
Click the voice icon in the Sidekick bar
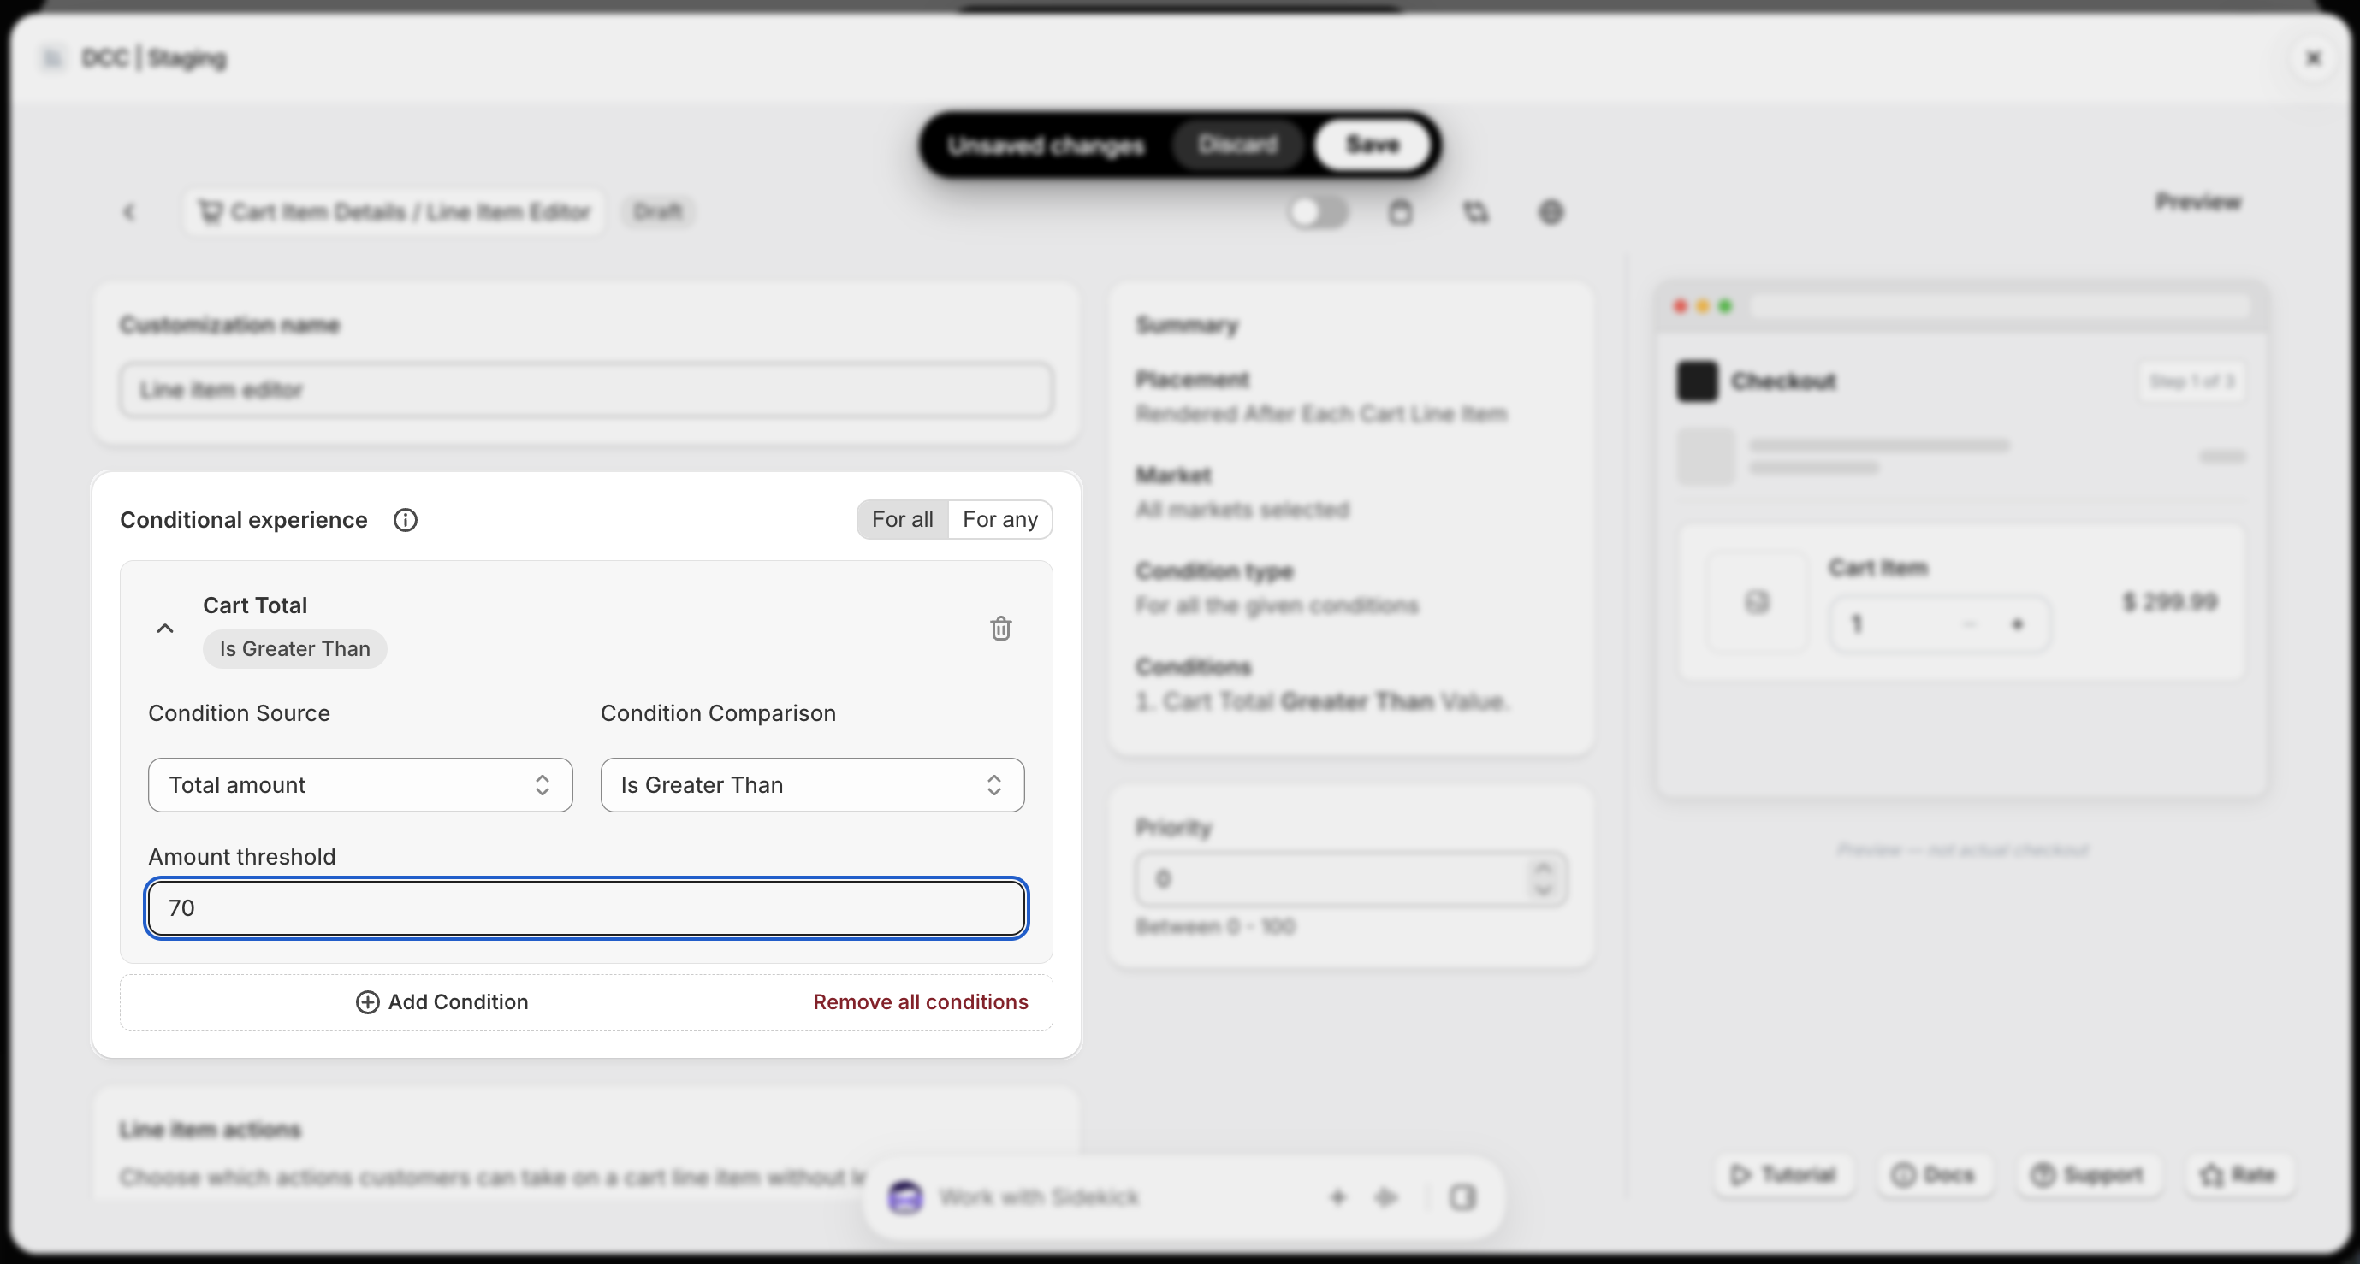pyautogui.click(x=1386, y=1197)
